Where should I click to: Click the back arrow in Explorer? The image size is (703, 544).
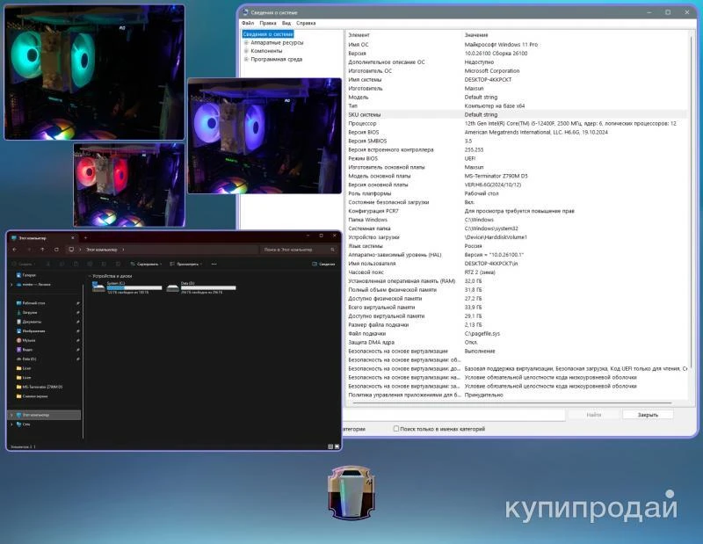click(x=14, y=250)
